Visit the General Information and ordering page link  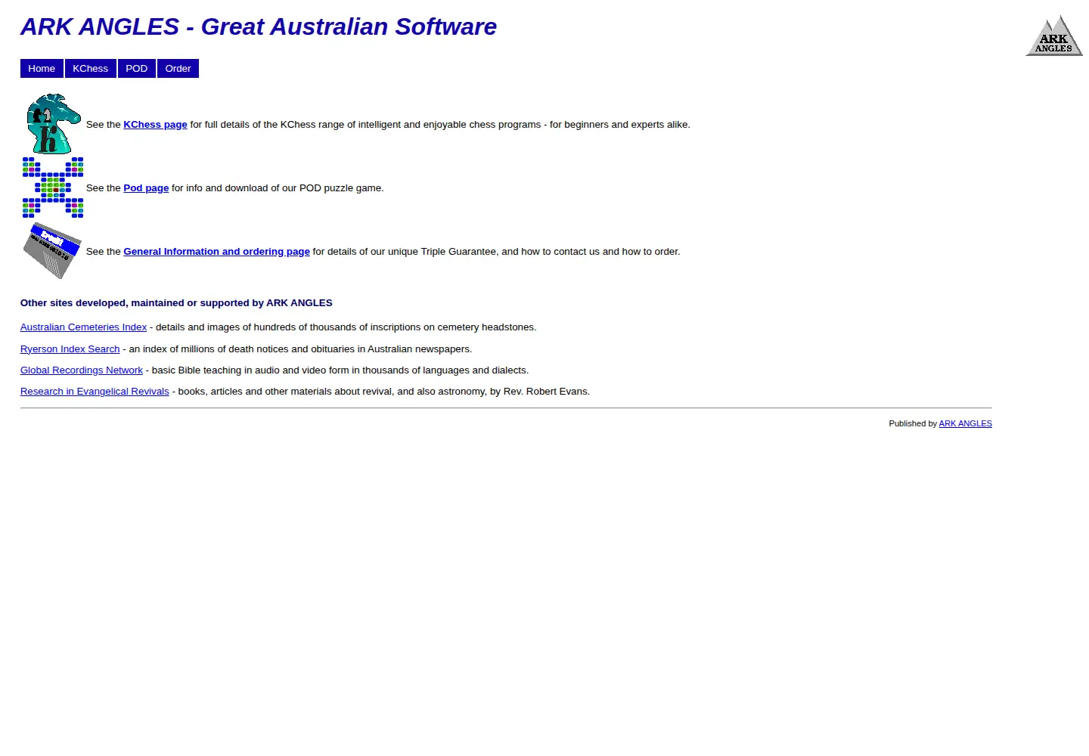tap(216, 252)
